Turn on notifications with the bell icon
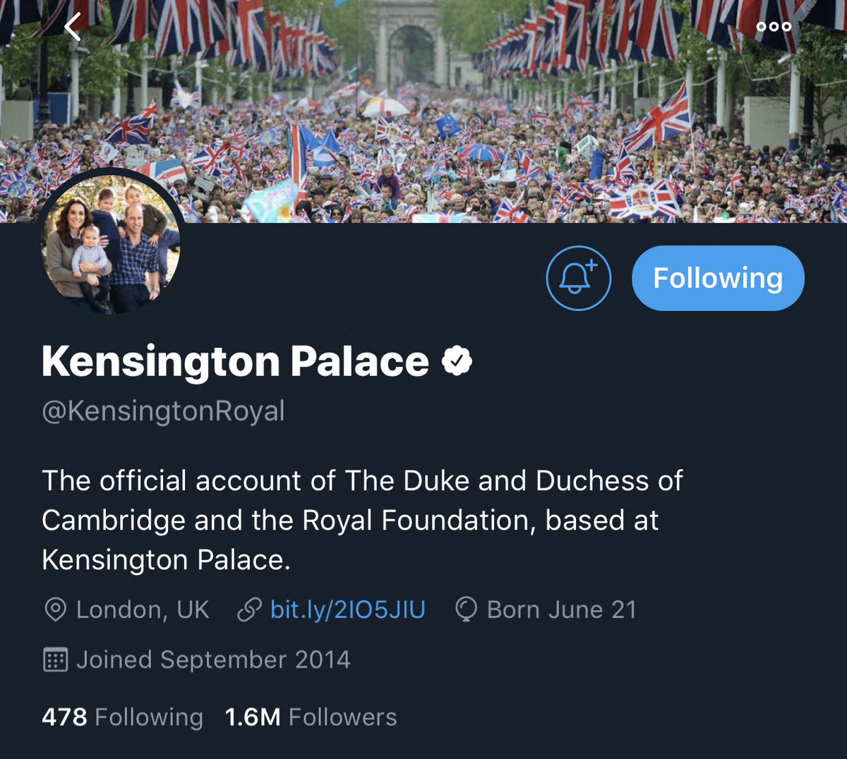This screenshot has height=759, width=847. pyautogui.click(x=578, y=279)
